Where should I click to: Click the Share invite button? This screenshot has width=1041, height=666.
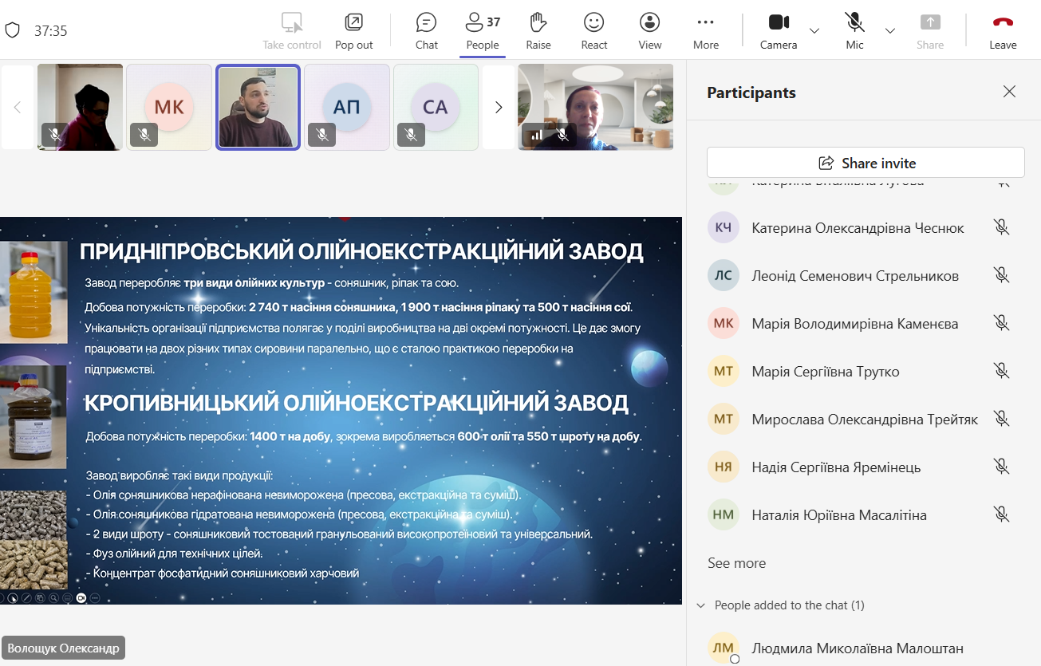click(866, 163)
